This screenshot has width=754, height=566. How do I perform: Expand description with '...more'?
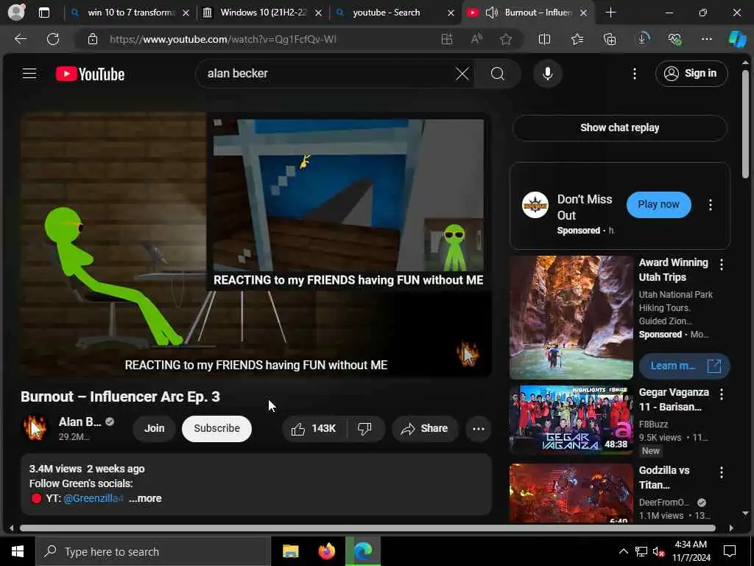(145, 499)
